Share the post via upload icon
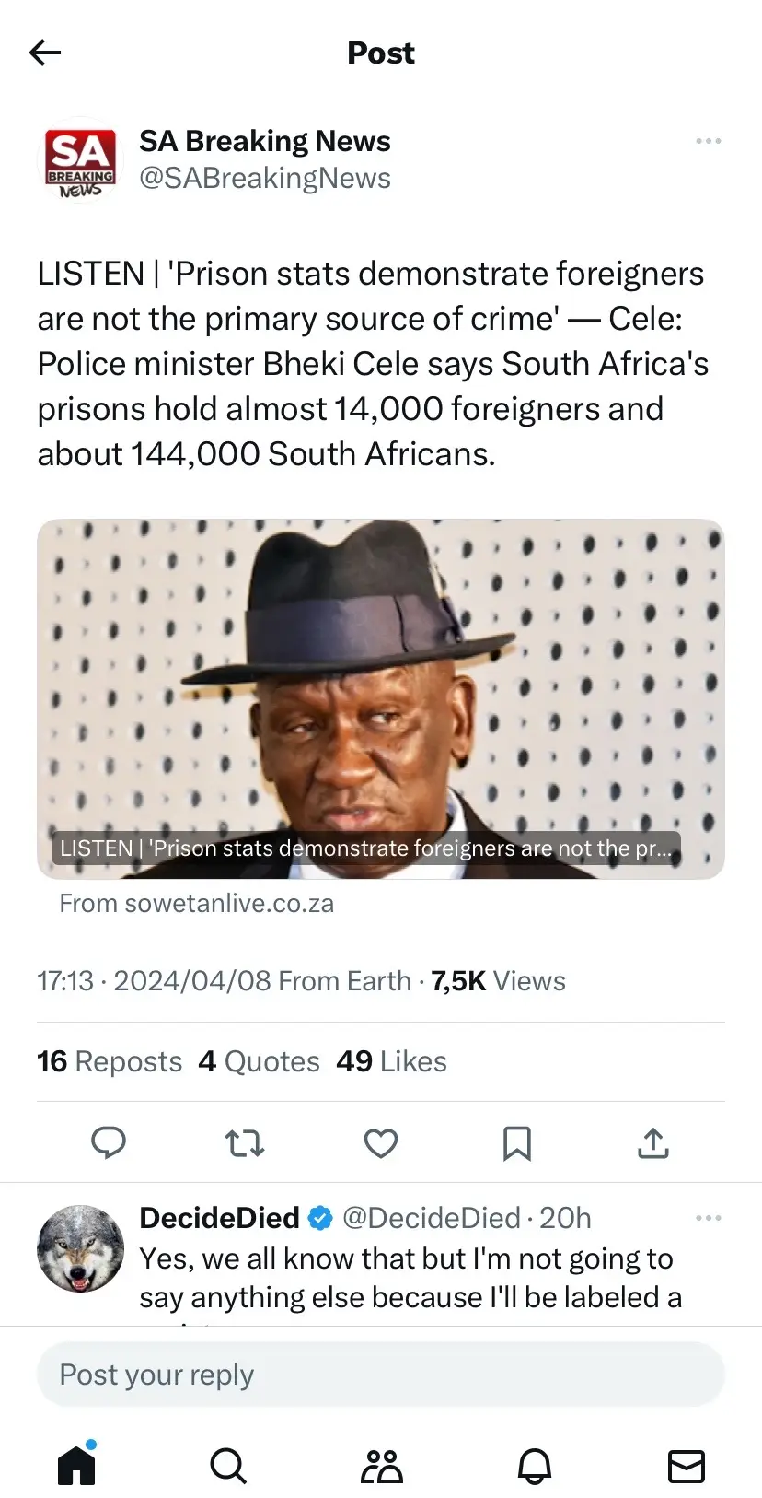 [x=653, y=1143]
